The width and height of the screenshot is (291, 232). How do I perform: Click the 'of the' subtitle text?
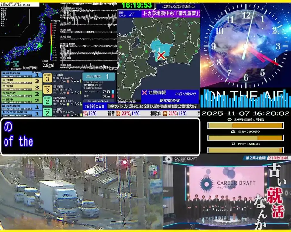[x=18, y=141]
